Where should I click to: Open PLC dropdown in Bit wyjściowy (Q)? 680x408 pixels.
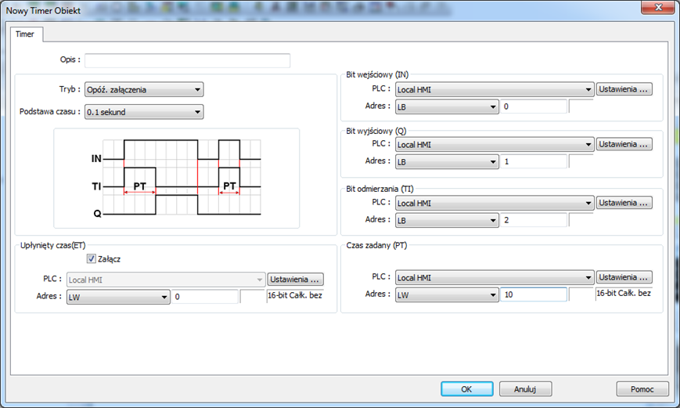(495, 145)
